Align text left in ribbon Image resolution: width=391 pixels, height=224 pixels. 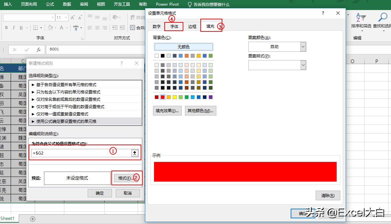point(90,28)
